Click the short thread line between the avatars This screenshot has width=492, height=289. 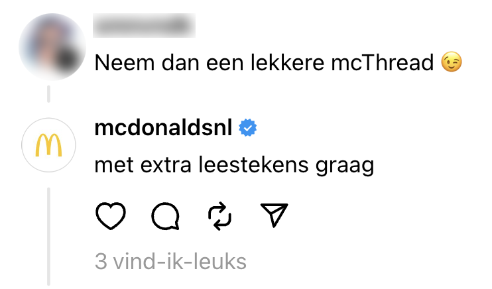click(48, 94)
